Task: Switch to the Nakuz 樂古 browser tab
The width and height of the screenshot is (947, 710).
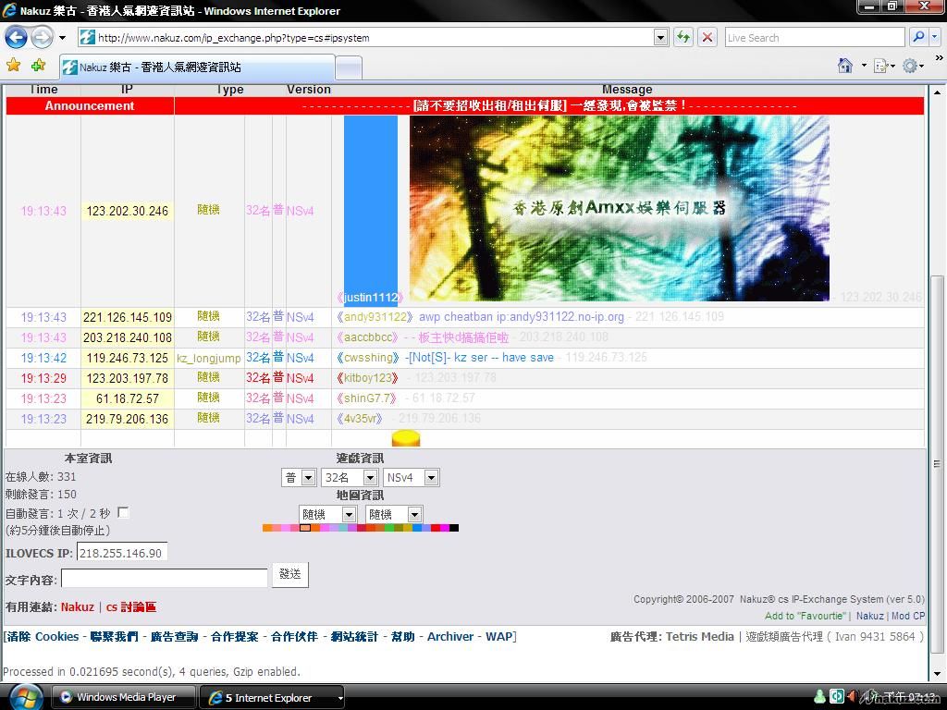Action: pos(196,67)
